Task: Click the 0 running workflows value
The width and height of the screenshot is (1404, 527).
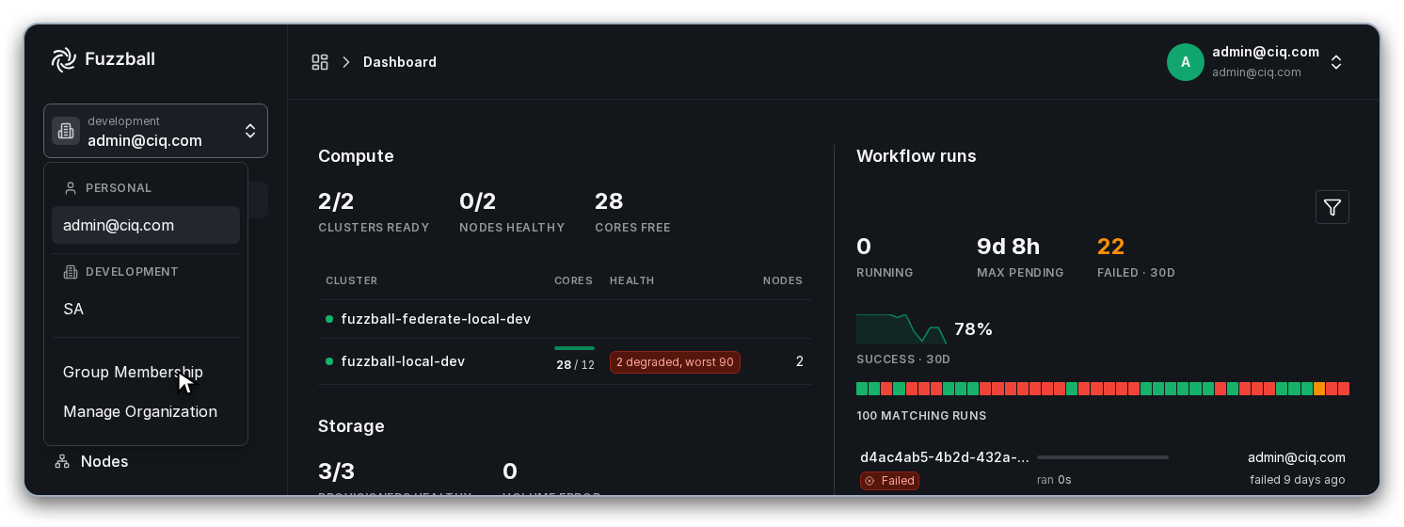Action: [864, 247]
